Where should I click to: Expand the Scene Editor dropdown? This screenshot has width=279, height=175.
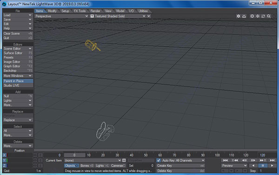tap(18, 48)
